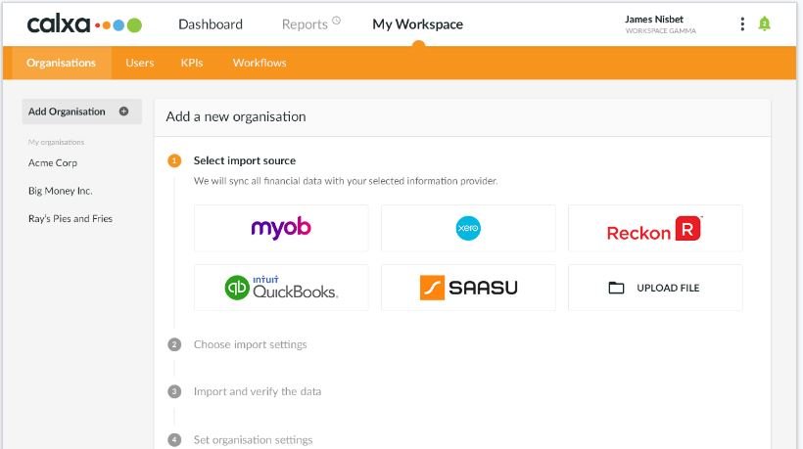803x449 pixels.
Task: Open the Dashboard page
Action: point(211,24)
